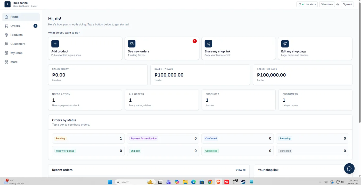Select the Ready for pickup status box

click(x=88, y=151)
